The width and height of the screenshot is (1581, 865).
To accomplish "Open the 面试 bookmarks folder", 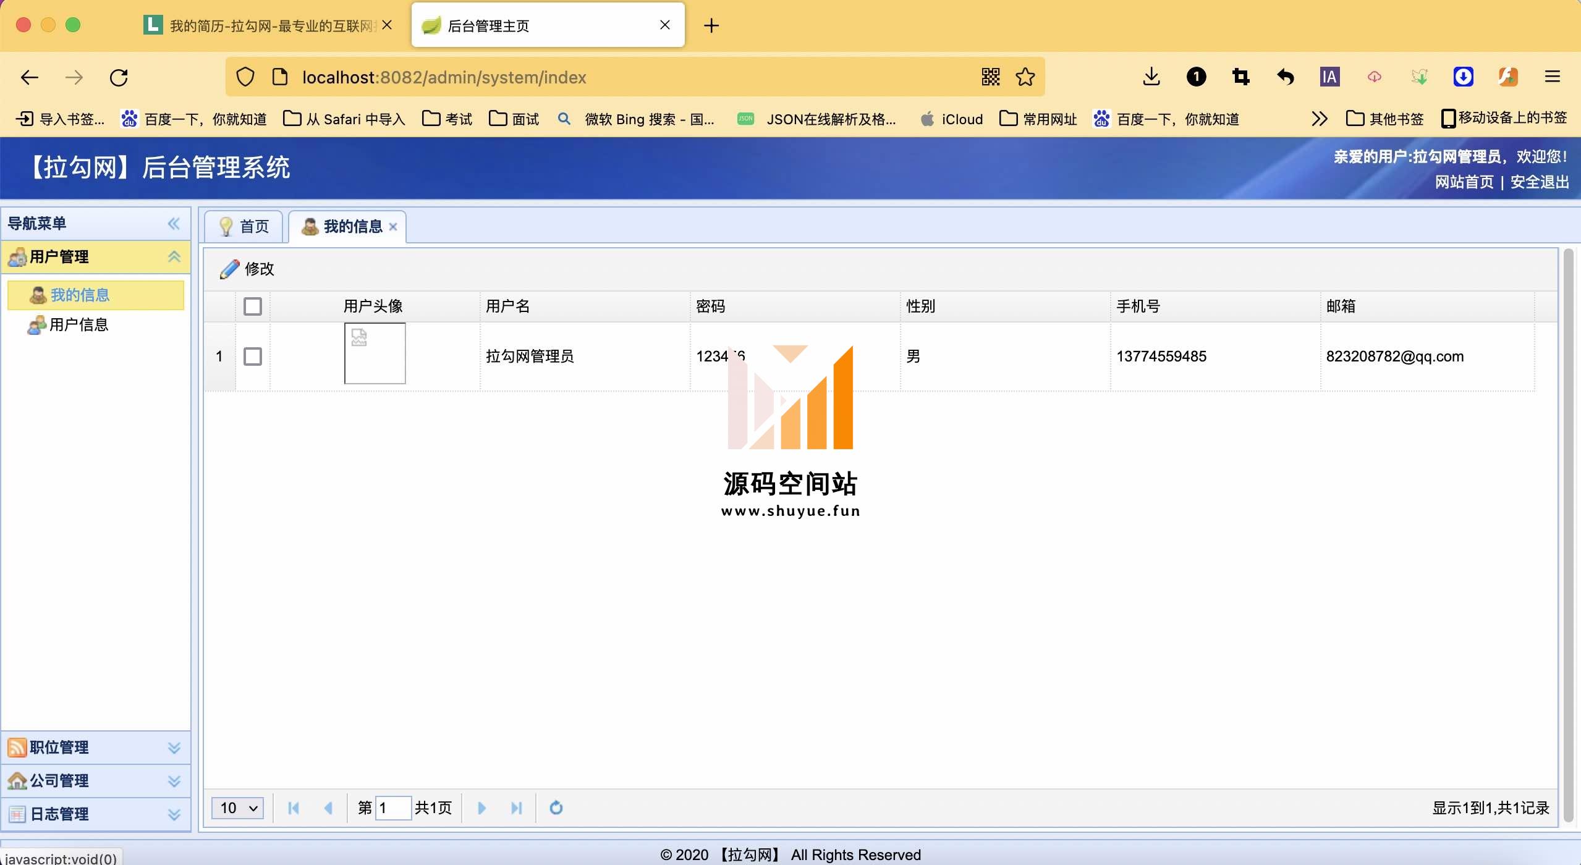I will 514,119.
